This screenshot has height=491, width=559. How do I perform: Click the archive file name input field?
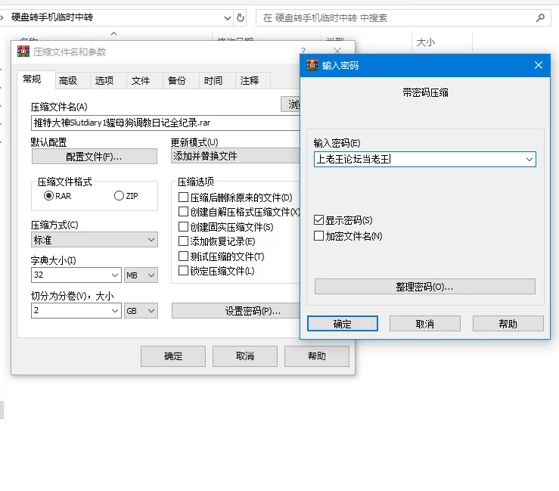click(166, 123)
